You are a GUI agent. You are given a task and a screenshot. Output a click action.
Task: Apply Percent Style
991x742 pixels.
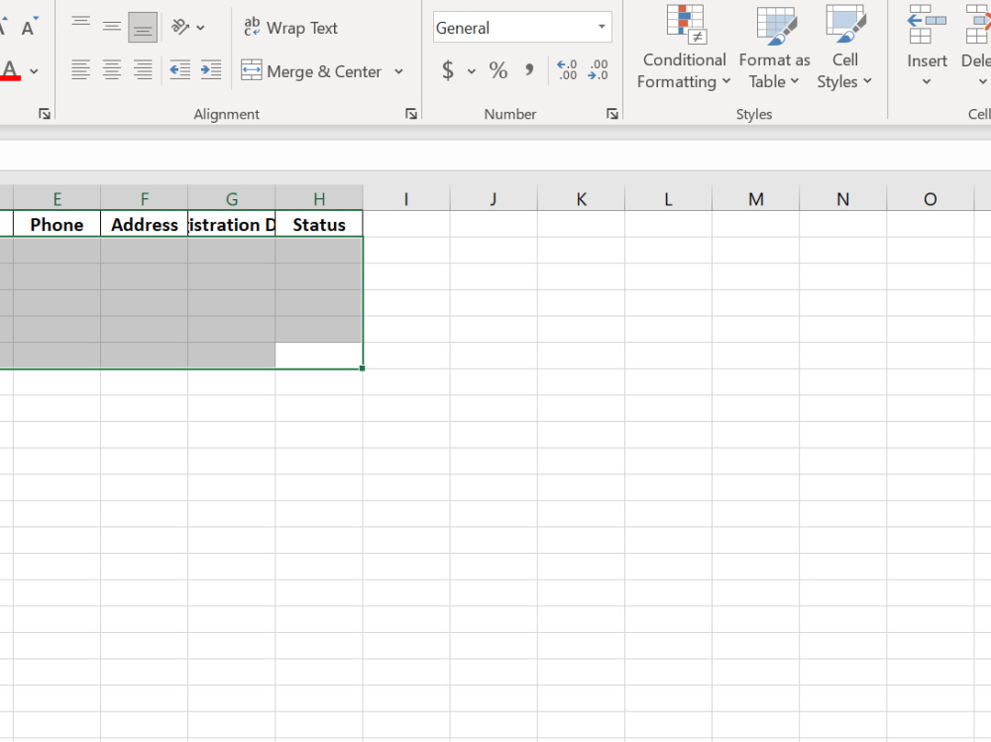pos(498,70)
